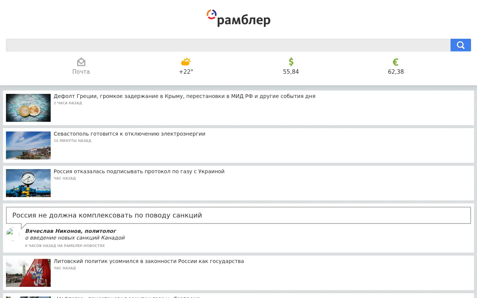
Task: Click the 2 часа назад timestamp
Action: (68, 103)
